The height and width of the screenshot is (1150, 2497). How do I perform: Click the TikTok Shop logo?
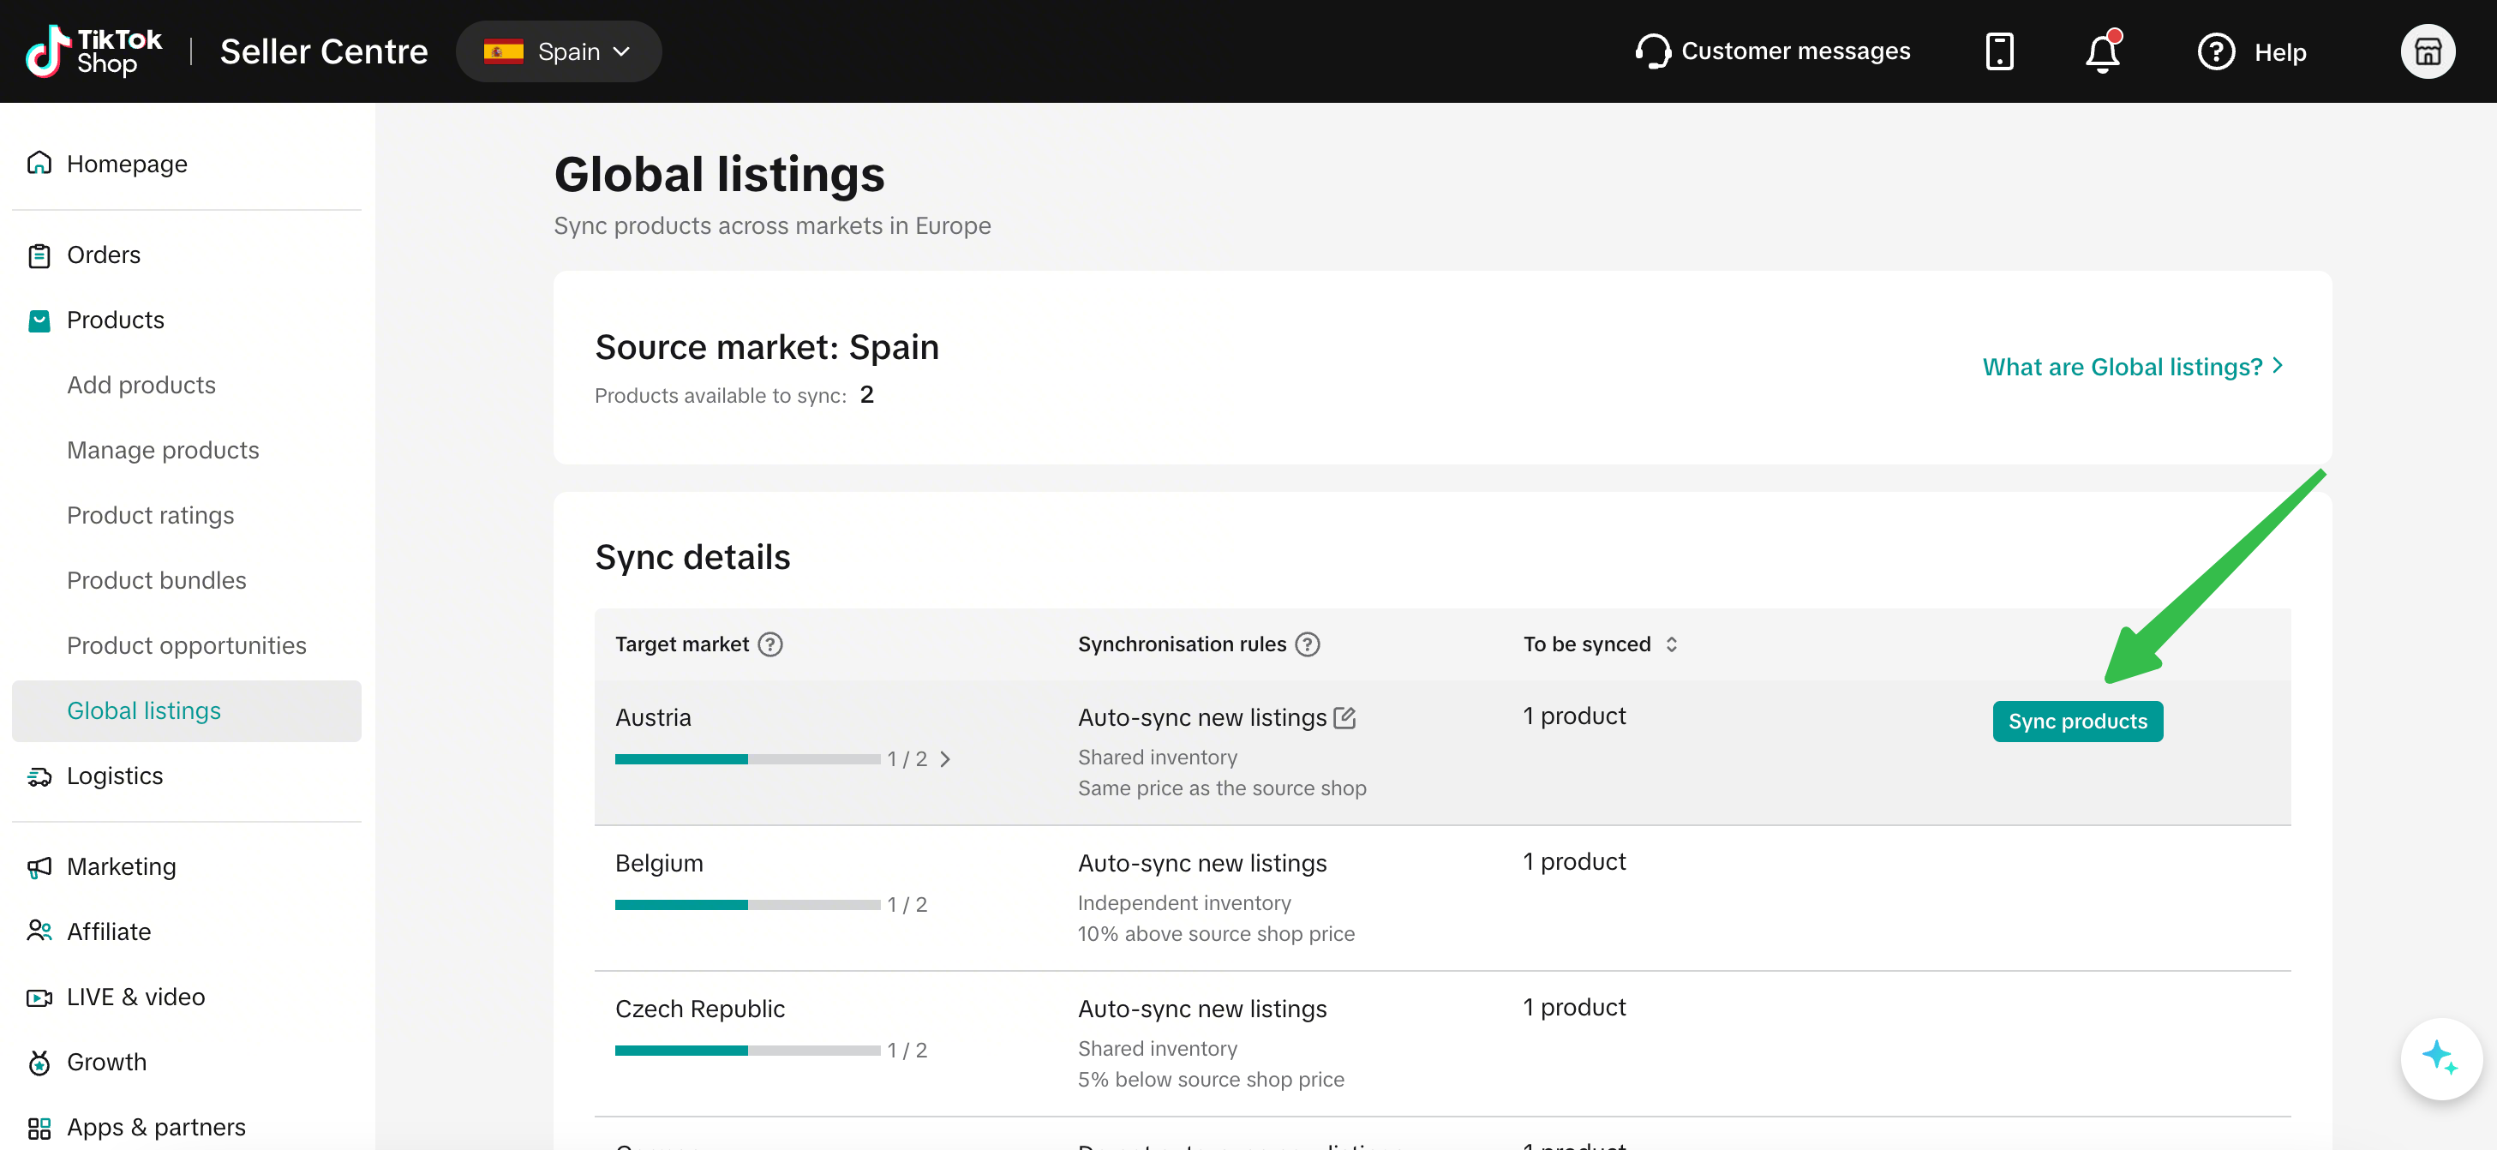click(x=93, y=51)
